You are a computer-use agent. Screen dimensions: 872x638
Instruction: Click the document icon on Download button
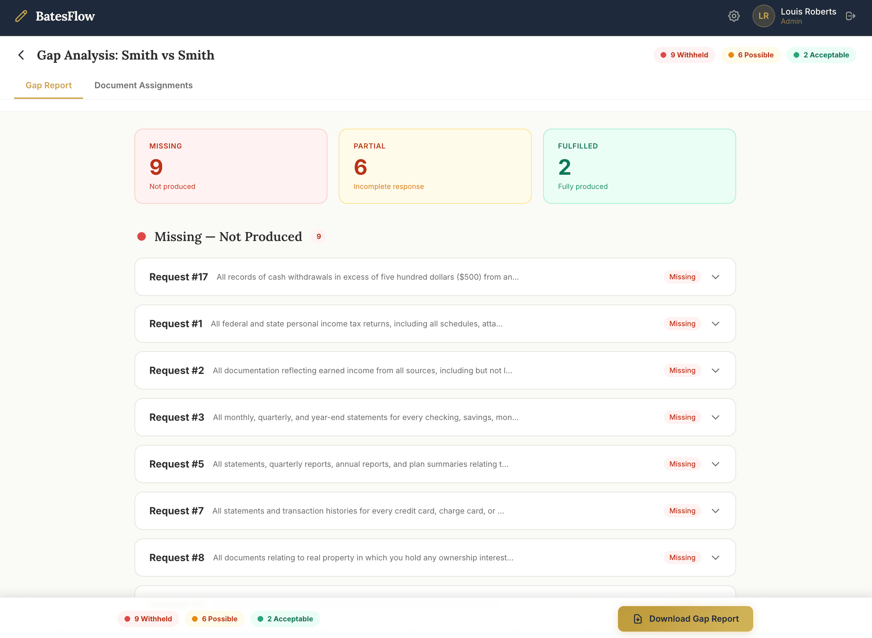[638, 619]
